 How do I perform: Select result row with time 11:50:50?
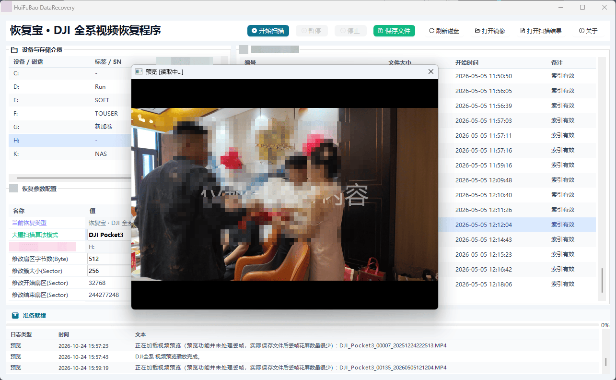(517, 76)
